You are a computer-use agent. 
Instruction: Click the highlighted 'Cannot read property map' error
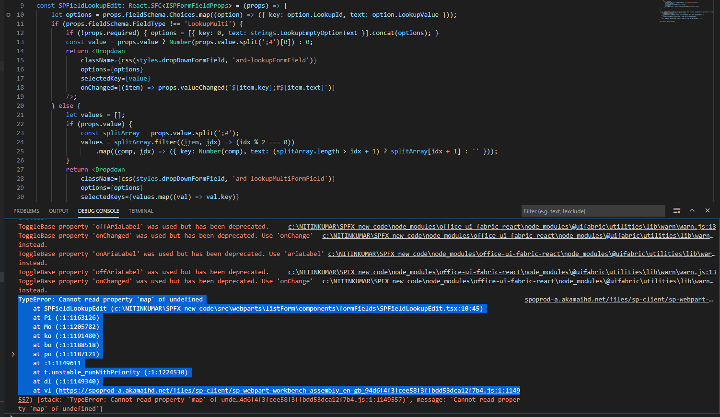[110, 299]
